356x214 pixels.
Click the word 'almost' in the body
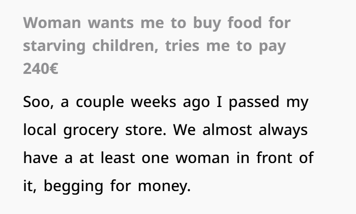click(x=227, y=129)
